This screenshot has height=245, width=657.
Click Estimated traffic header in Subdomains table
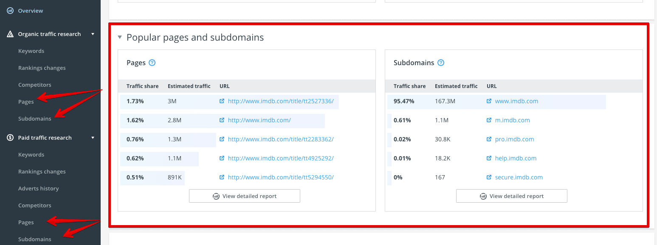(x=456, y=86)
